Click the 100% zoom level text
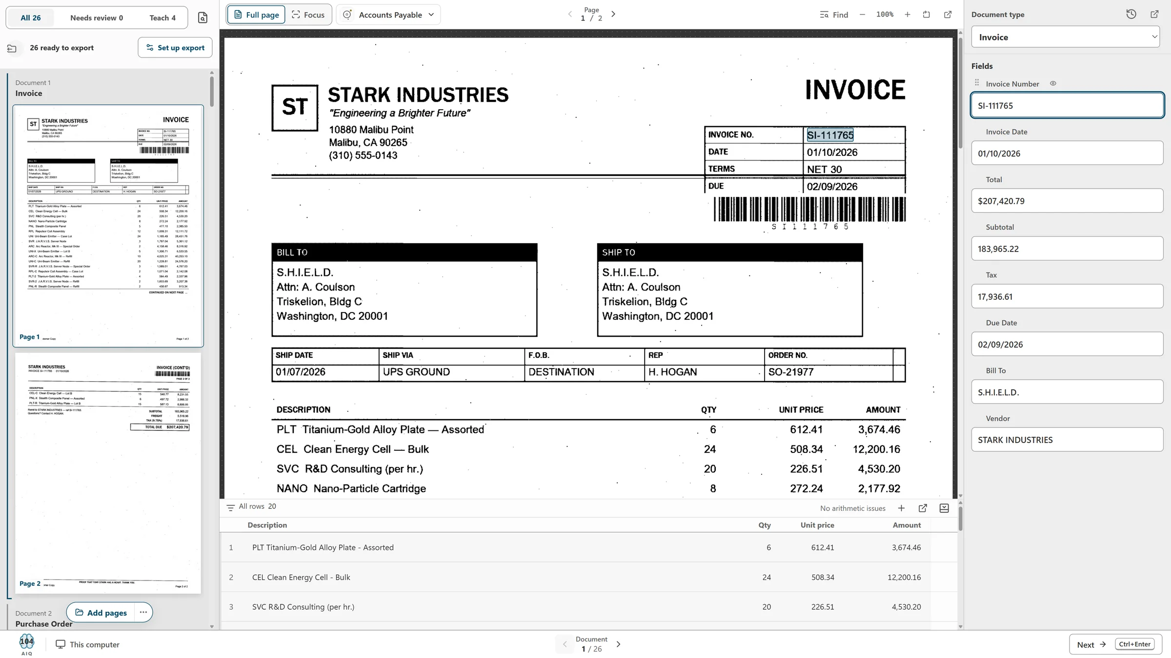The height and width of the screenshot is (658, 1171). coord(885,15)
